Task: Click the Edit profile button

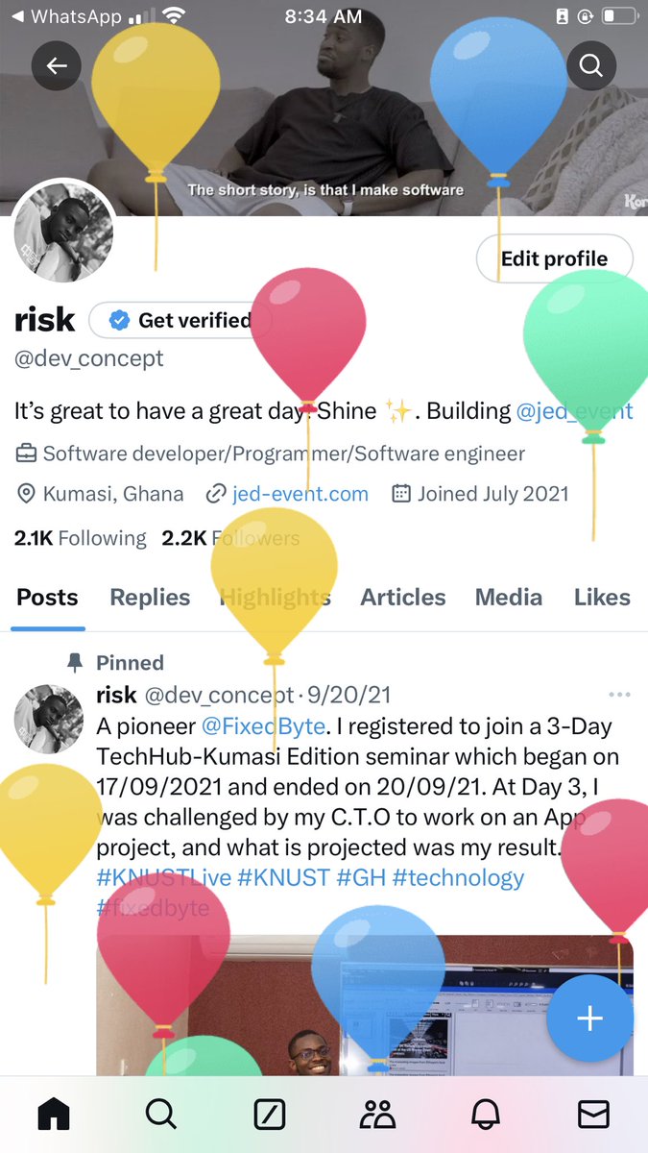Action: click(555, 258)
